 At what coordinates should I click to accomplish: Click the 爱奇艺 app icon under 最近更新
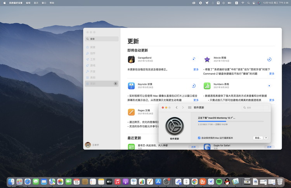coord(131,147)
